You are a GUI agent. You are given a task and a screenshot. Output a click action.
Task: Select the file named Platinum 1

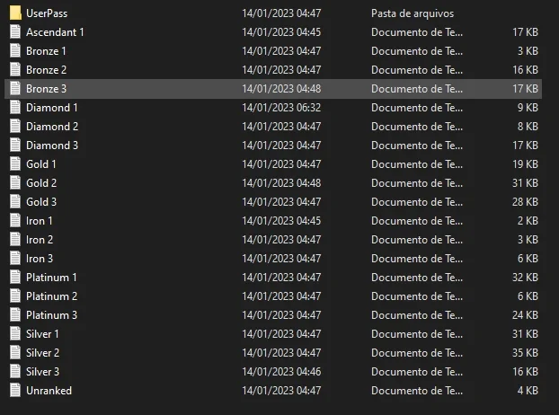(x=51, y=278)
